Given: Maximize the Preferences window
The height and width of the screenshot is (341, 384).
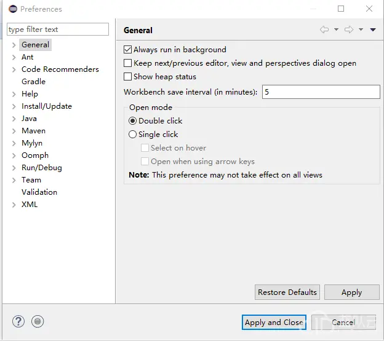Looking at the screenshot, I should click(341, 9).
